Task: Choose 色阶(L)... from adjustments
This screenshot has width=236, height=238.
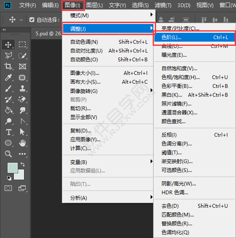Action: point(194,37)
